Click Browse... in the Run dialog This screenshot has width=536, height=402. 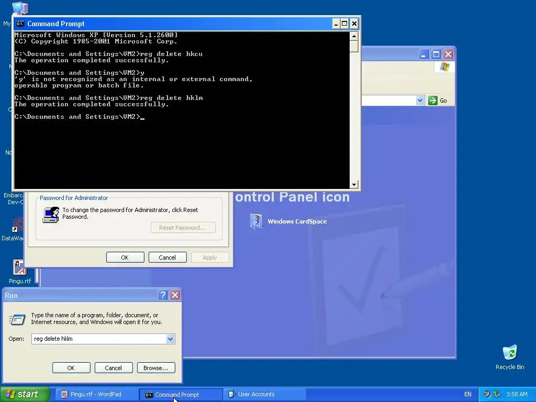(156, 368)
